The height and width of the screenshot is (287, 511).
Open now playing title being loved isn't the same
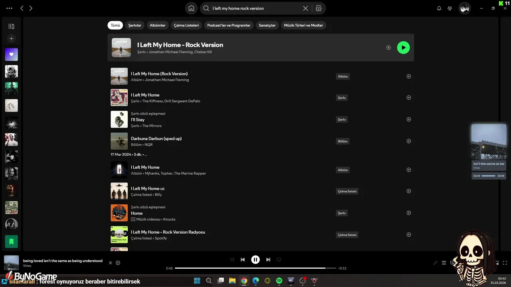(x=63, y=261)
